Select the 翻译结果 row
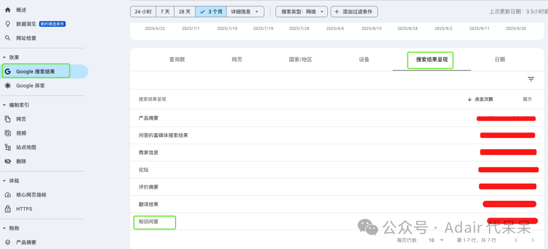 click(x=337, y=204)
